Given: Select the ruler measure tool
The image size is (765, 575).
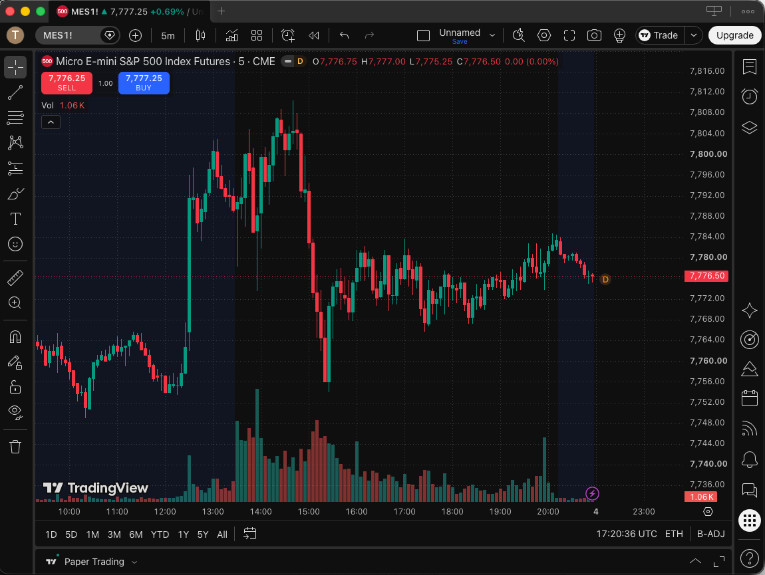Looking at the screenshot, I should pyautogui.click(x=15, y=277).
